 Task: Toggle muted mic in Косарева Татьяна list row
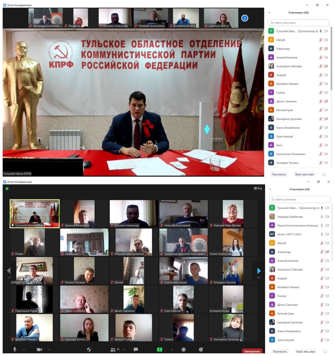tap(321, 163)
